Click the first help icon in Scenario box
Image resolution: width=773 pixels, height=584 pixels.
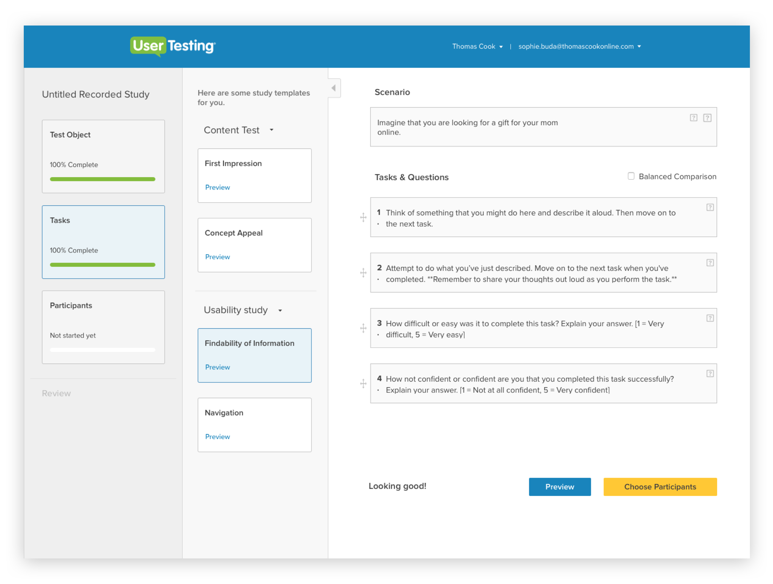(694, 118)
